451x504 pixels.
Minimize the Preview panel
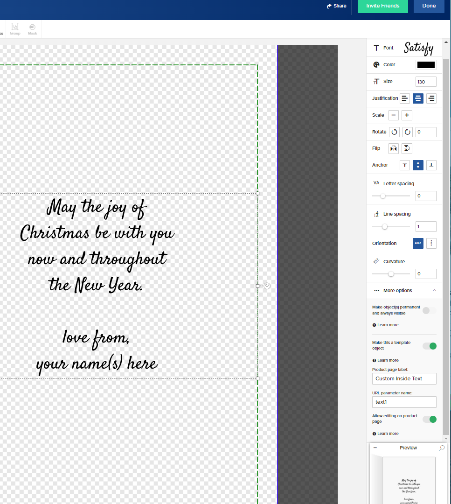(375, 448)
